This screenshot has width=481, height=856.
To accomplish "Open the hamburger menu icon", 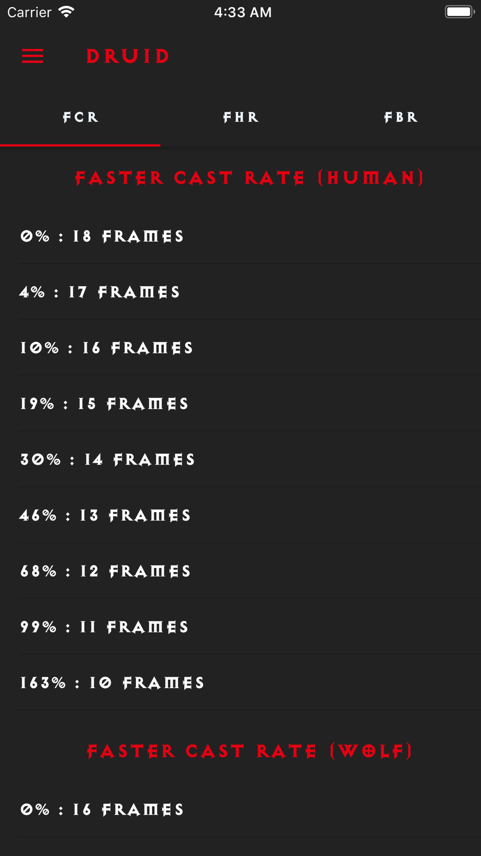I will (33, 56).
